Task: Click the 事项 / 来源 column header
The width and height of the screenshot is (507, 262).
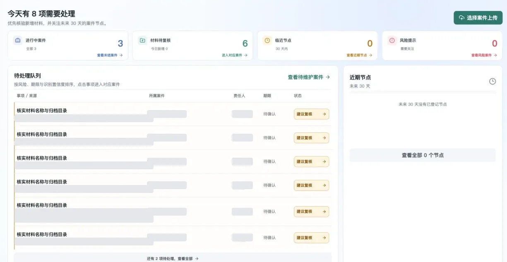Action: coord(27,96)
